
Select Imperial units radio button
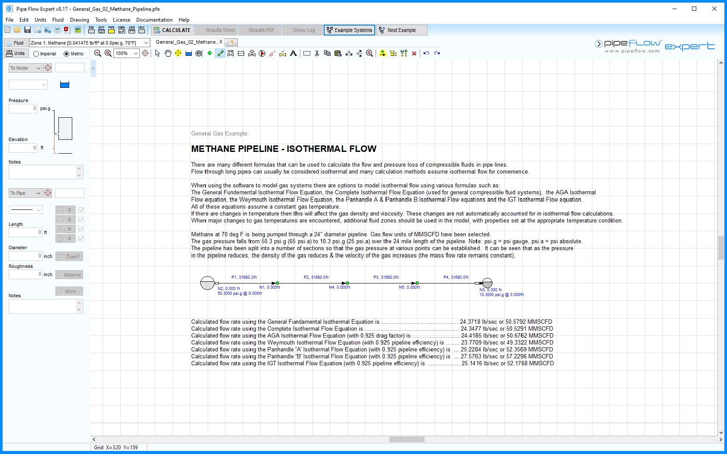[36, 54]
